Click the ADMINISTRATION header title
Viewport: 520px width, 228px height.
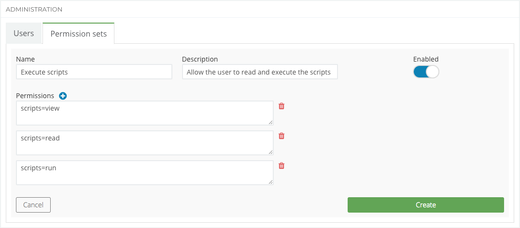pos(34,9)
